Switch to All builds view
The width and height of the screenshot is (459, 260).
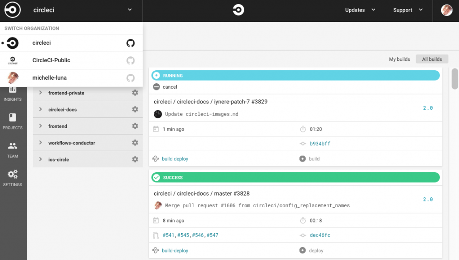[x=432, y=60]
